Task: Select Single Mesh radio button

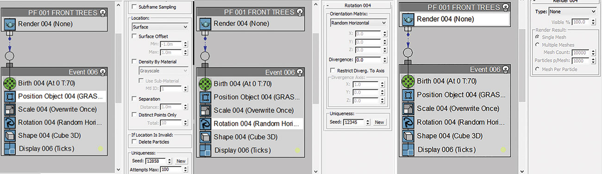Action: 537,37
